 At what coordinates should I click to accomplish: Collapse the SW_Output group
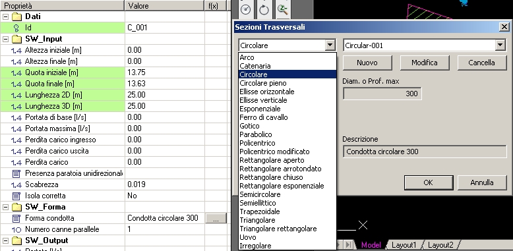tap(5, 240)
